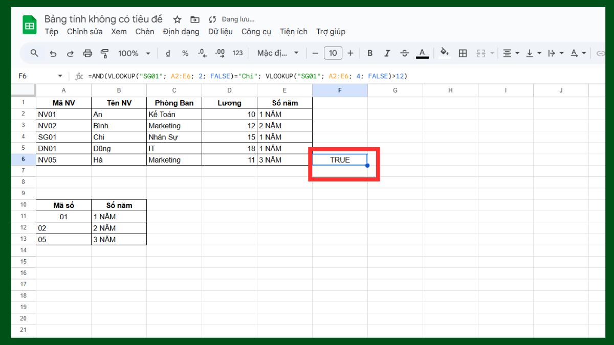Apply bold formatting with the B icon

pos(370,53)
